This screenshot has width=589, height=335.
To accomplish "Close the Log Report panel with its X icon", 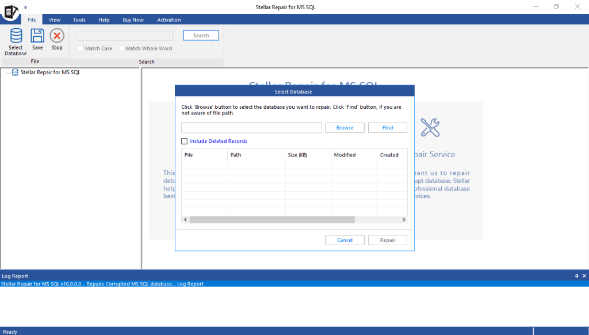I will pyautogui.click(x=584, y=276).
